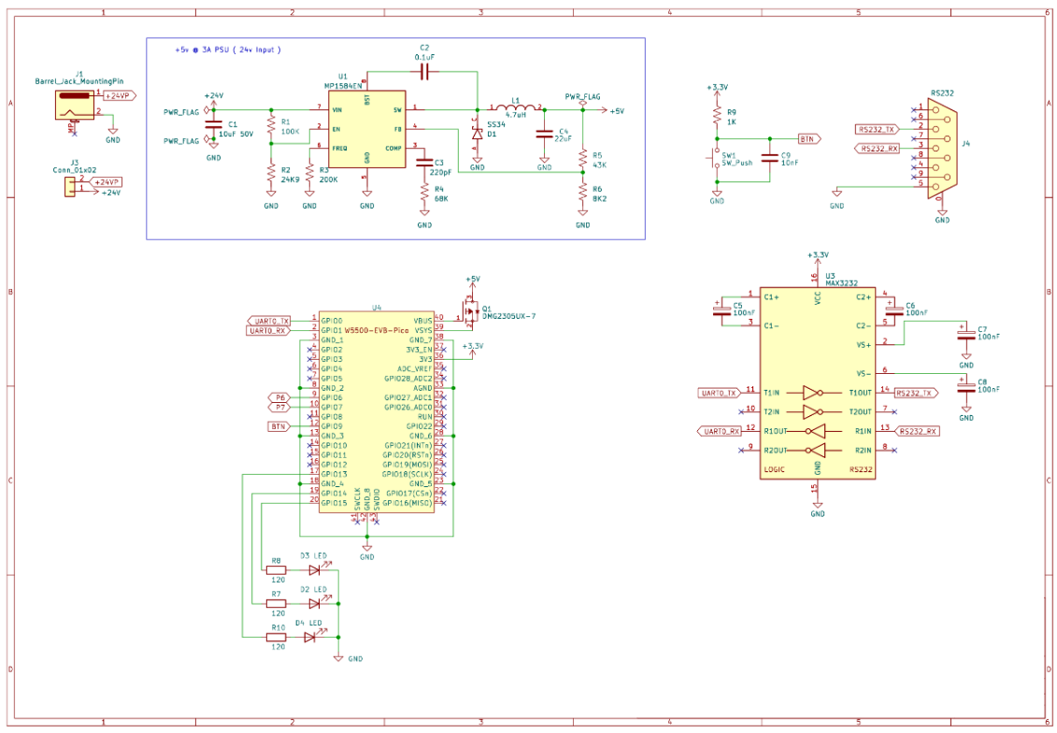Click the +24V power symbol above C1
Viewport: 1057px width, 733px height.
tap(214, 99)
